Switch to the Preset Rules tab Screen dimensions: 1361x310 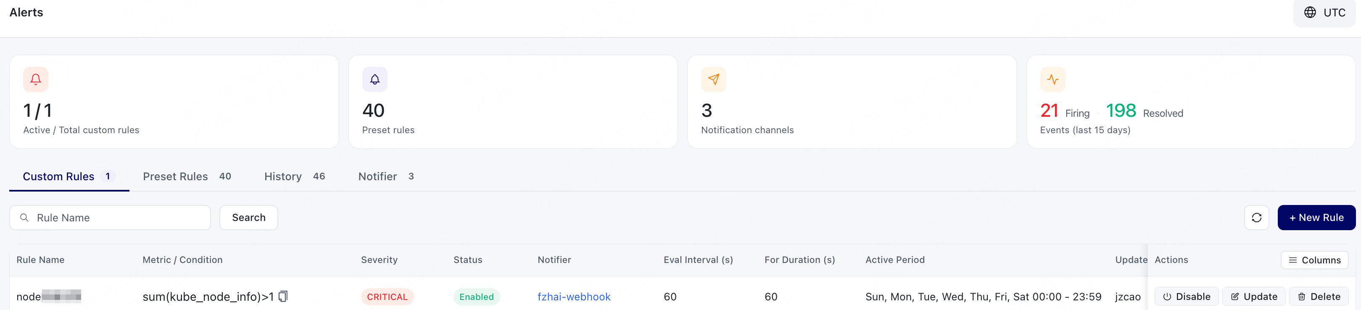(x=187, y=176)
